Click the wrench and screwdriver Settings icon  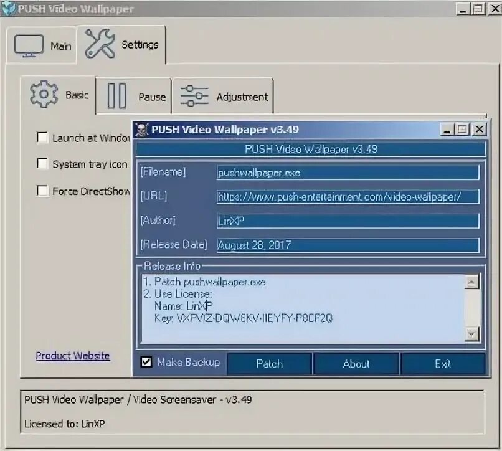click(100, 44)
